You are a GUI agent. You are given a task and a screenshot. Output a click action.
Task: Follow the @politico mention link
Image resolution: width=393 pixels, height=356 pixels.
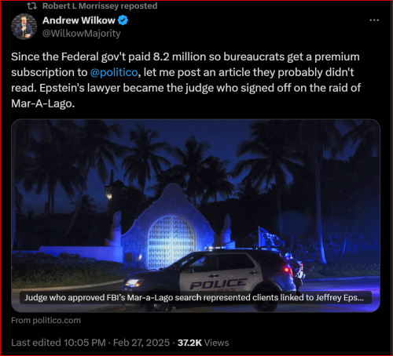(114, 72)
